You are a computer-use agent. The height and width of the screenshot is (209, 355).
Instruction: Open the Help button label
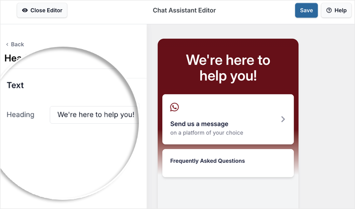click(340, 10)
